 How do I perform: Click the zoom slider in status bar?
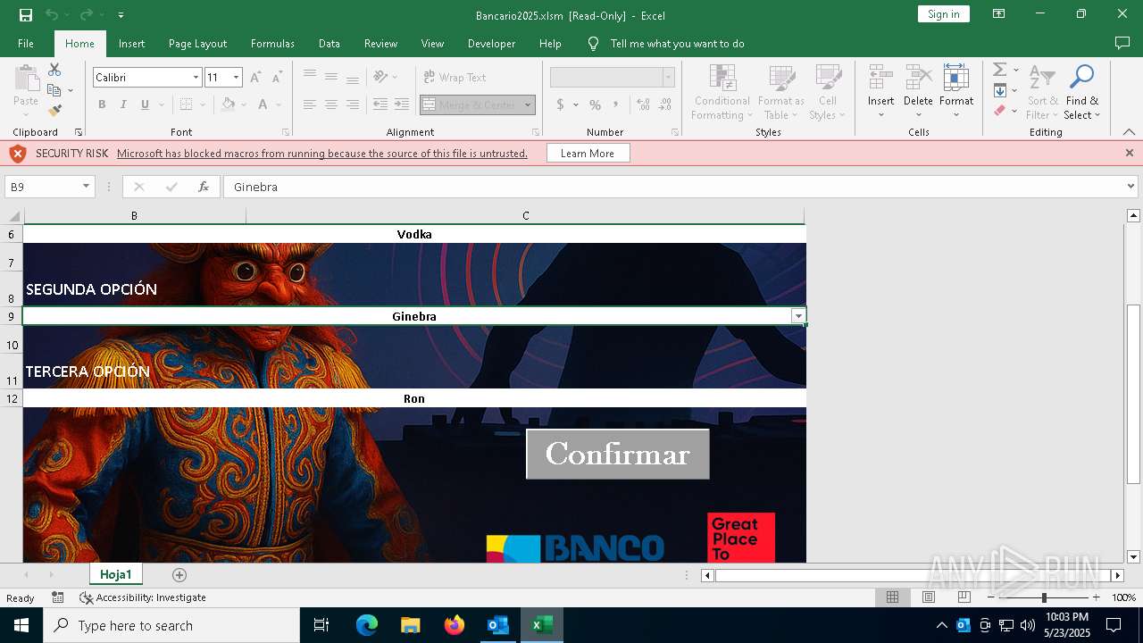1044,597
